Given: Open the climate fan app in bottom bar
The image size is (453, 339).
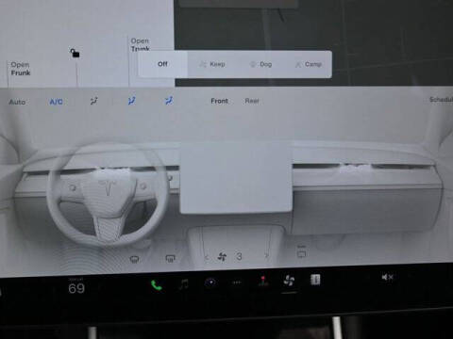Looking at the screenshot, I should click(x=289, y=281).
